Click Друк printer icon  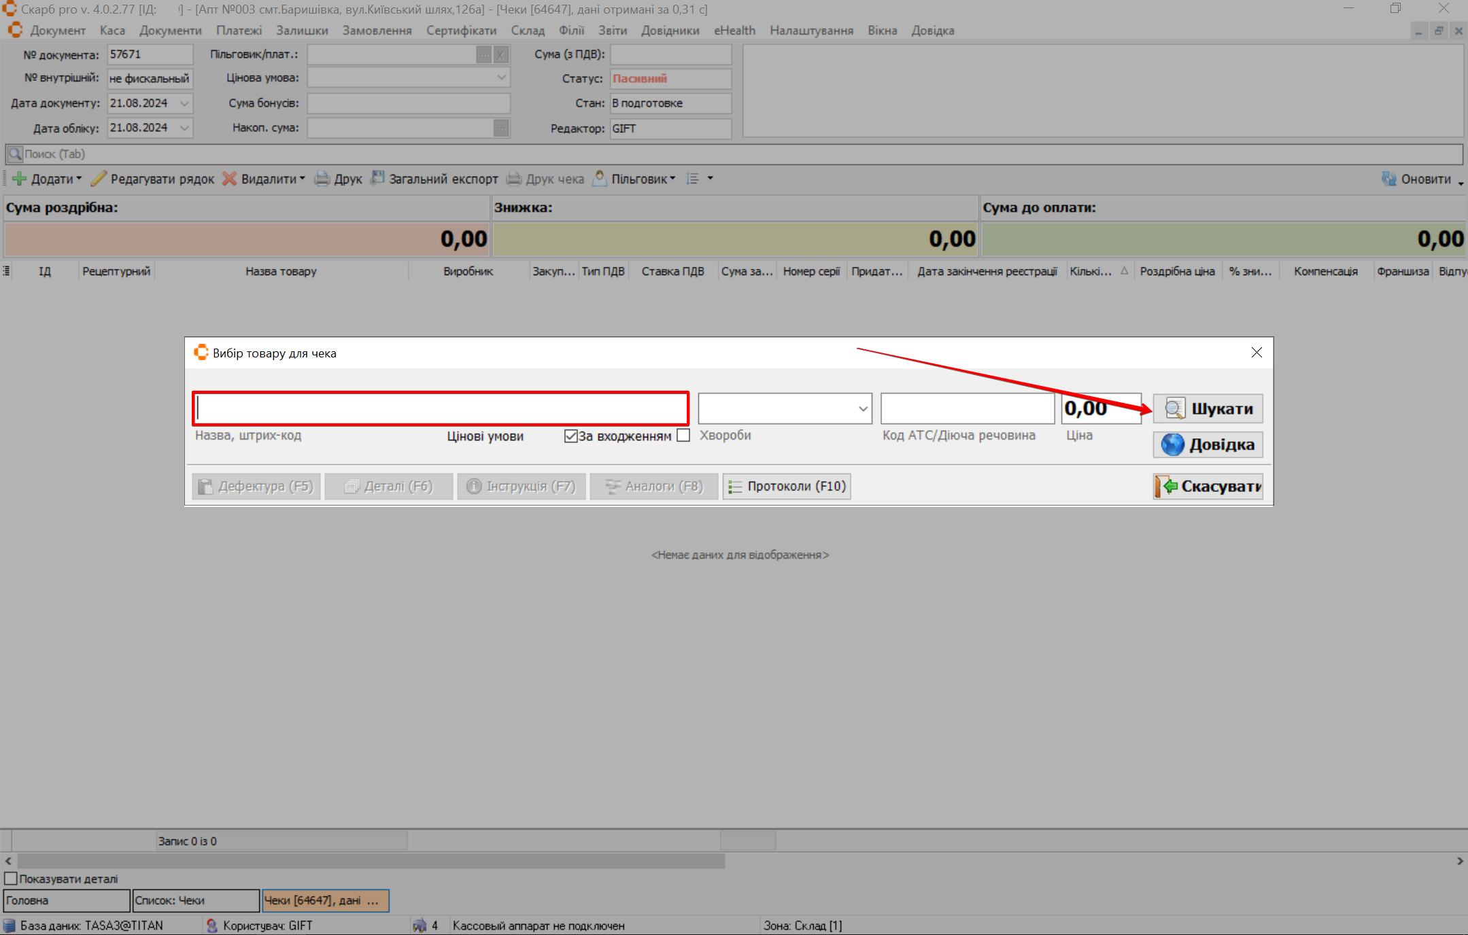click(322, 179)
